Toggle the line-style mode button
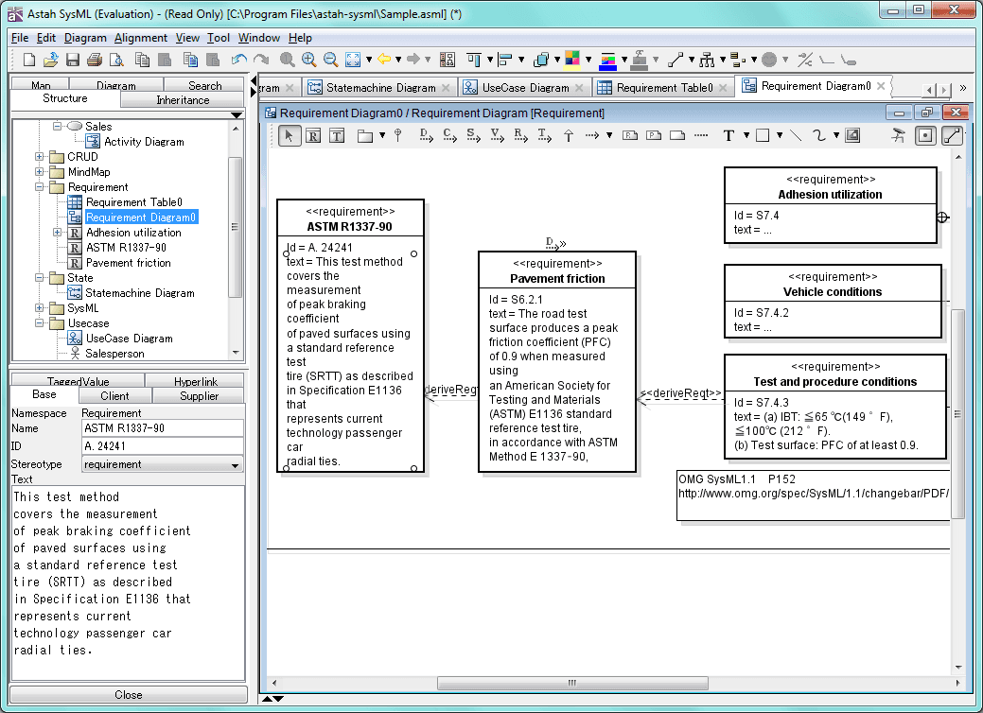This screenshot has width=983, height=713. coord(952,135)
